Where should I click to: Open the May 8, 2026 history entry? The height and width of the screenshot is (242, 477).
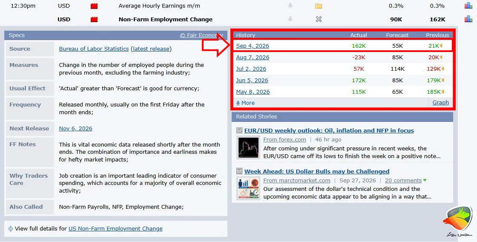click(253, 92)
